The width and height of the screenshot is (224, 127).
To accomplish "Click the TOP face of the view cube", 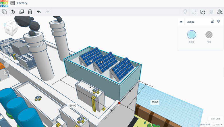I will (11, 23).
